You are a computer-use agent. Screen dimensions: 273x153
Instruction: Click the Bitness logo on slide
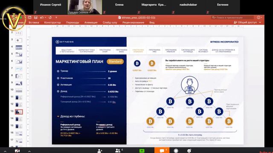pyautogui.click(x=64, y=42)
